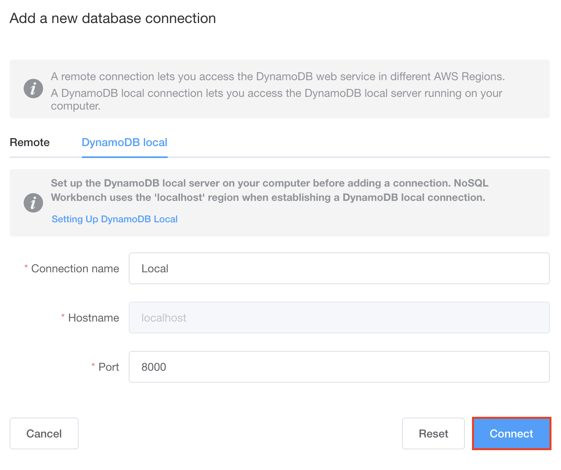Focus the Connection name field
The height and width of the screenshot is (470, 561).
pyautogui.click(x=339, y=268)
